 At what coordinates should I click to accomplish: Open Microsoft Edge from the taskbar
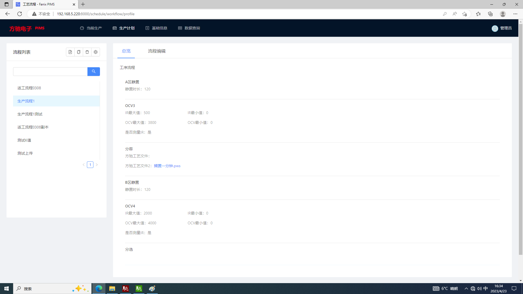(99, 289)
